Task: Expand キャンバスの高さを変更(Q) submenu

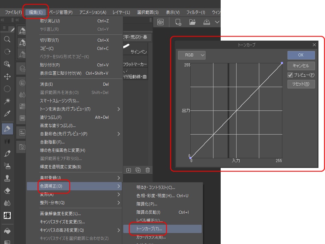Action: (119, 230)
